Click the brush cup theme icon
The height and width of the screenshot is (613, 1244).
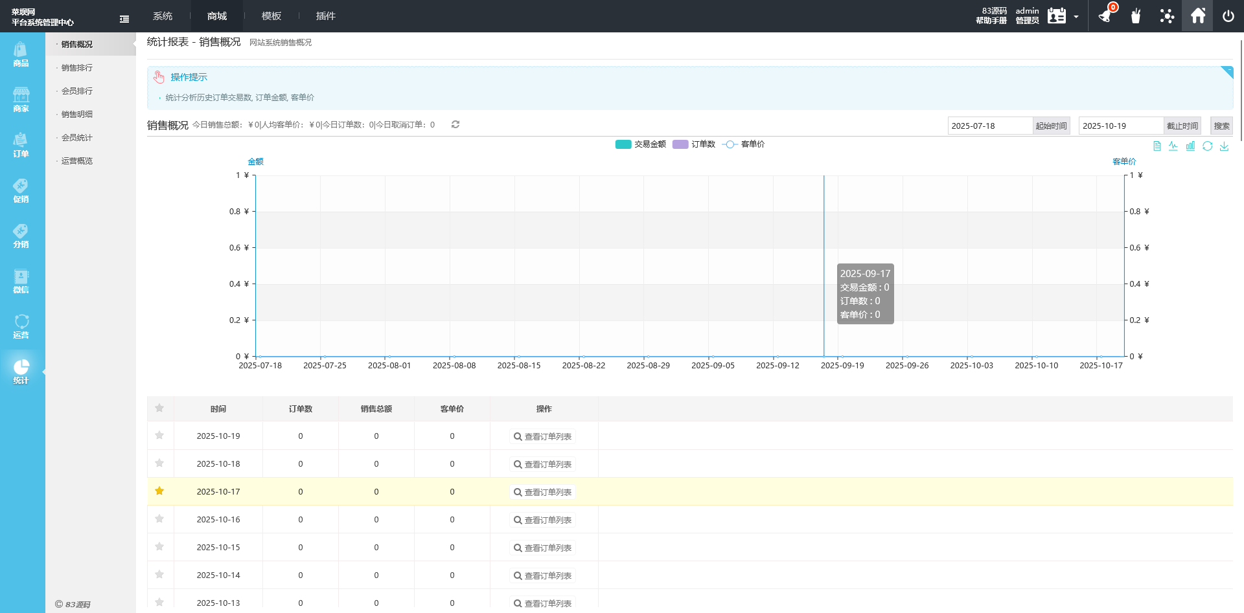point(1136,16)
